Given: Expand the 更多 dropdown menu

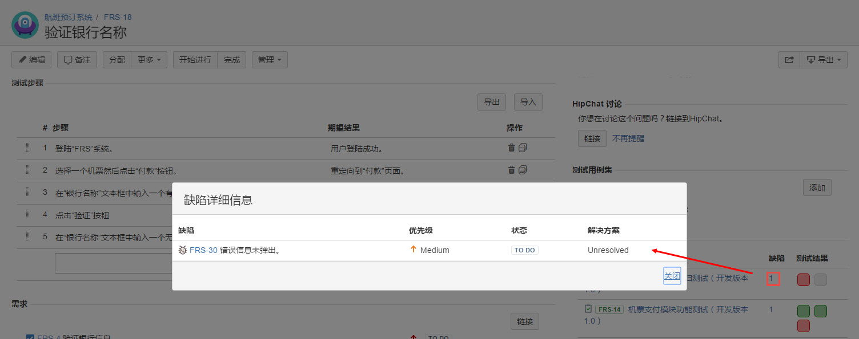Looking at the screenshot, I should click(x=149, y=60).
